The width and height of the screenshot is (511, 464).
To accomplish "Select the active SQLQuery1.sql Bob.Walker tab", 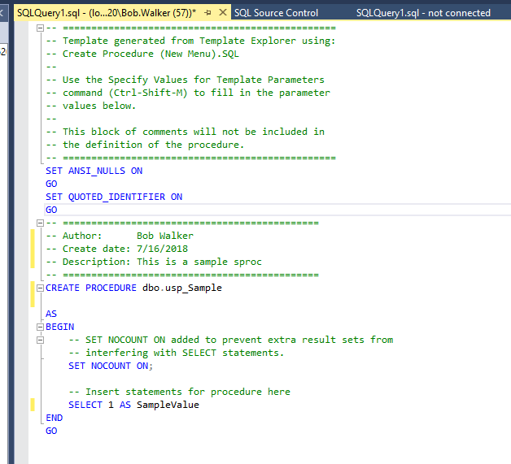I will pyautogui.click(x=106, y=13).
